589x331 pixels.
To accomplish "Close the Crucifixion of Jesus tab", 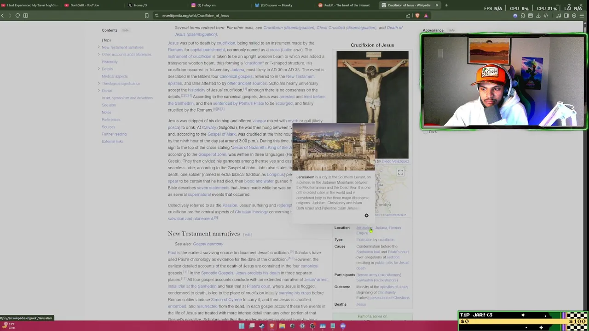I will pyautogui.click(x=437, y=5).
